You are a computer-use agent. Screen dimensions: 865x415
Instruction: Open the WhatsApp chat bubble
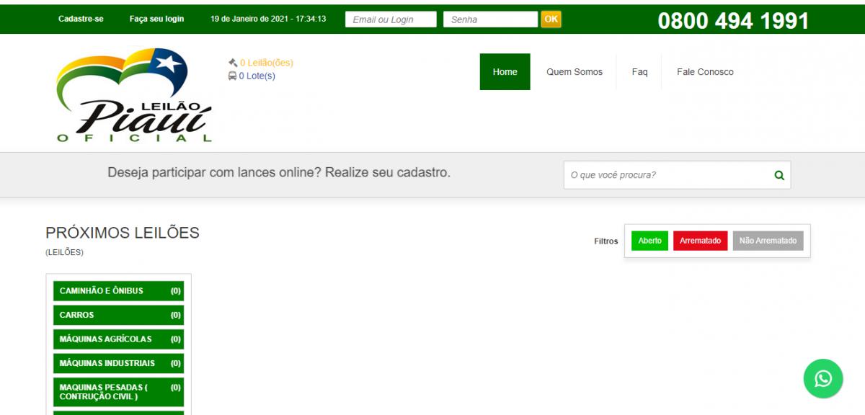click(823, 378)
